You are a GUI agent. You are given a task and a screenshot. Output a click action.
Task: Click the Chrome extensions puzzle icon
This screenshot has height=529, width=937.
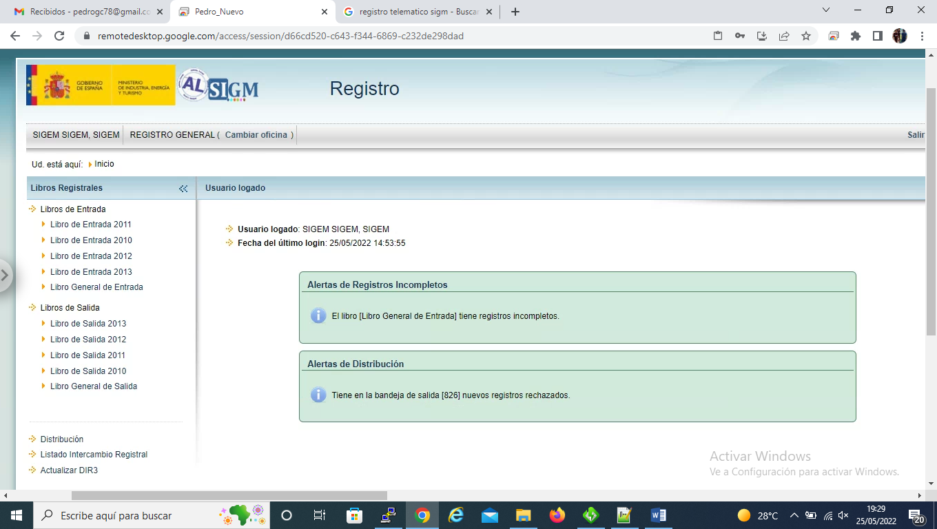coord(856,36)
